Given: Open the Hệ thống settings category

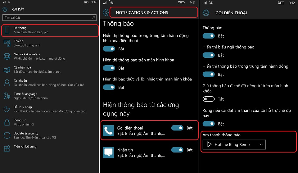Looking at the screenshot, I should pos(50,30).
